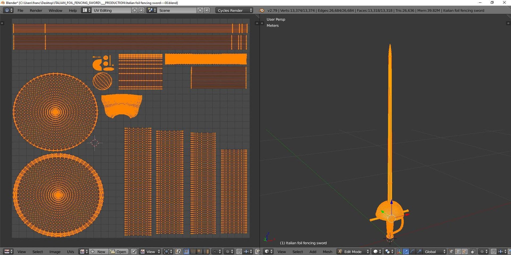Choose face select mode in 3D viewport

[465, 252]
